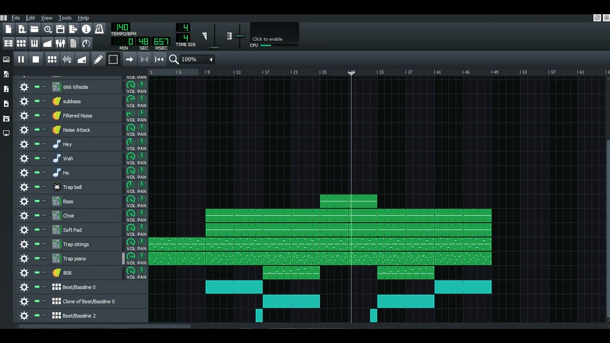The image size is (610, 343).
Task: Click the Ho track name button
Action: (87, 173)
